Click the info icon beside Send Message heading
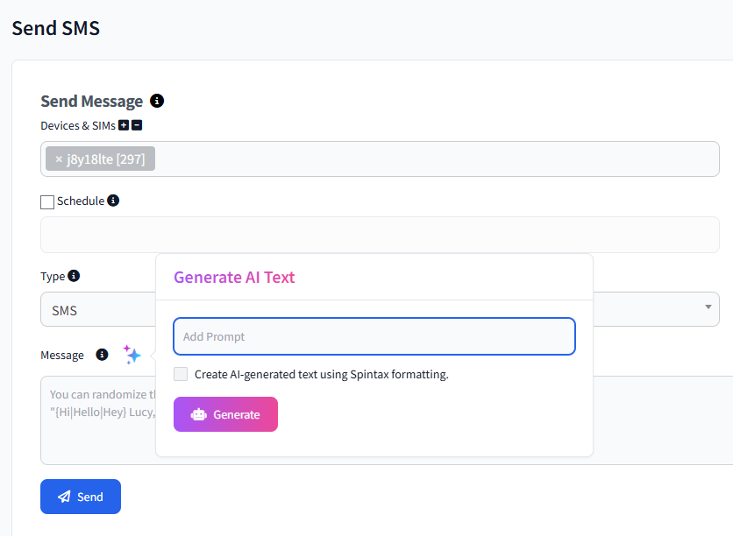The image size is (733, 536). click(x=157, y=101)
